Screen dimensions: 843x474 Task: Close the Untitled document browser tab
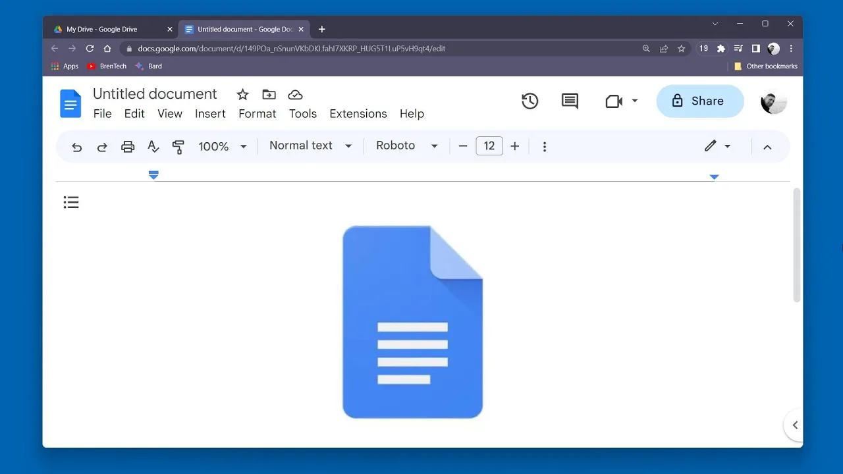coord(302,29)
